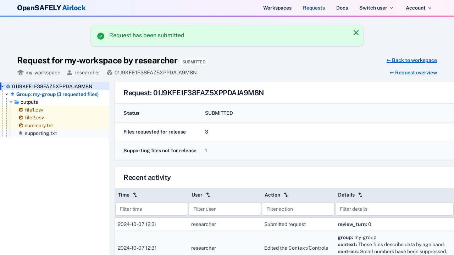Image resolution: width=454 pixels, height=255 pixels.
Task: Collapse the outputs folder chevron
Action: point(11,102)
